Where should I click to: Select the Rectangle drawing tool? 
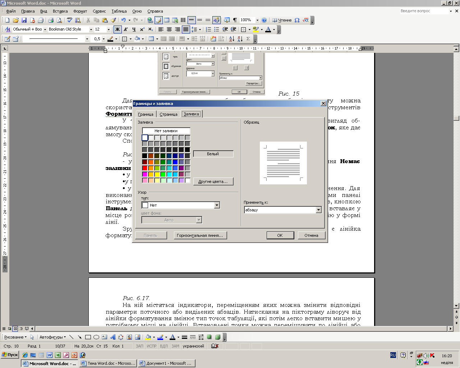(x=88, y=337)
